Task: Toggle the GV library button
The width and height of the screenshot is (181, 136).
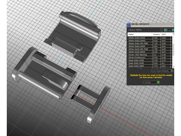Action: point(163,30)
